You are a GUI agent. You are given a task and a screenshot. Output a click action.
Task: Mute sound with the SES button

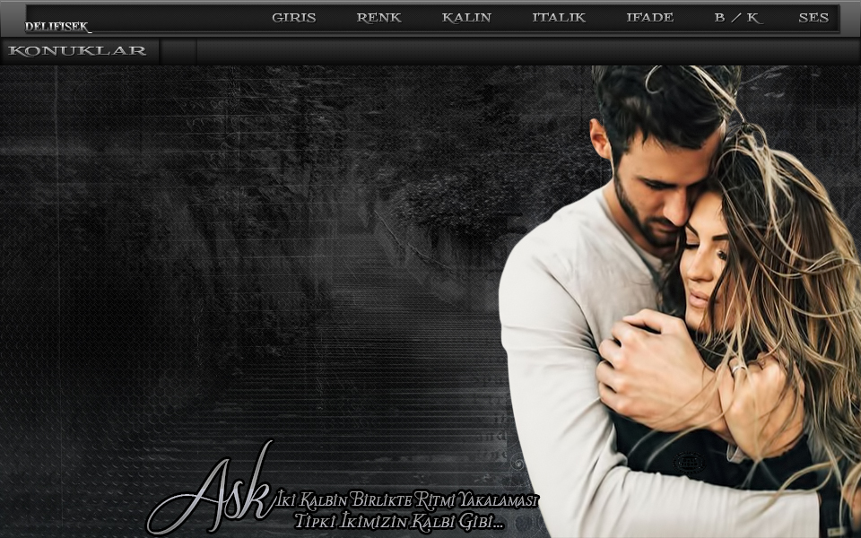(x=813, y=18)
